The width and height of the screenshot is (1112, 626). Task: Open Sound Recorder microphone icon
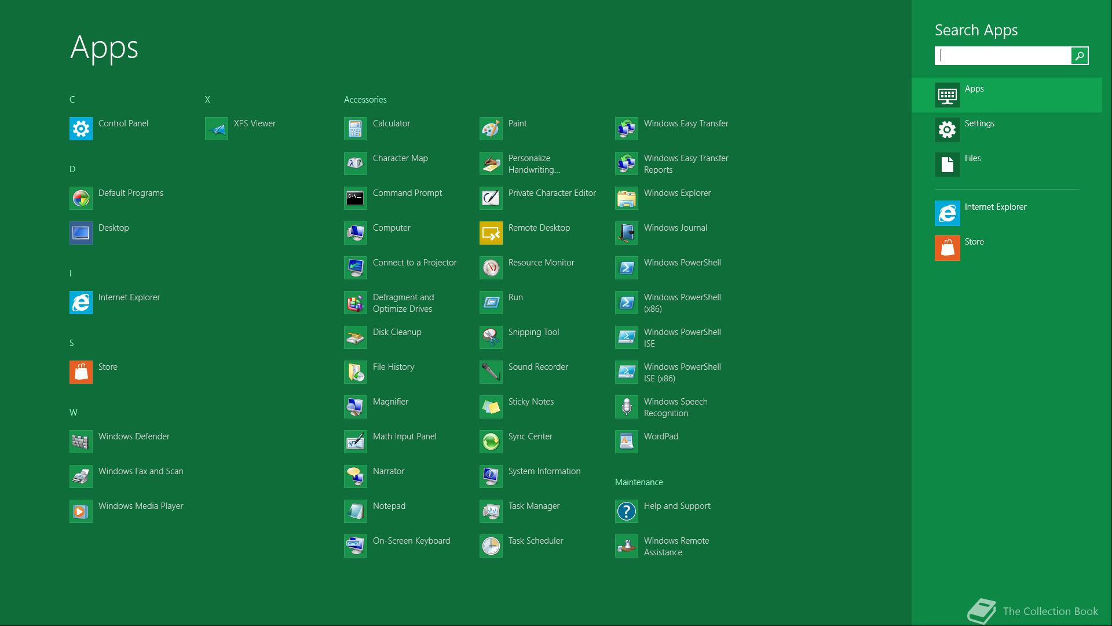[x=491, y=372]
